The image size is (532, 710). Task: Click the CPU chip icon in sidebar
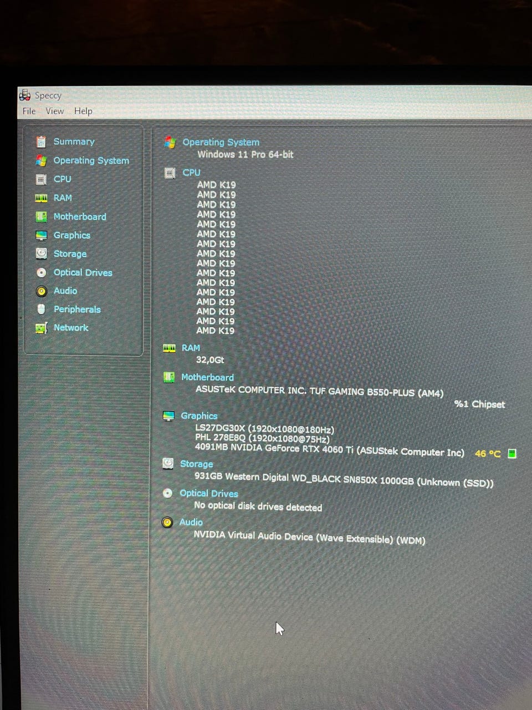pyautogui.click(x=41, y=179)
